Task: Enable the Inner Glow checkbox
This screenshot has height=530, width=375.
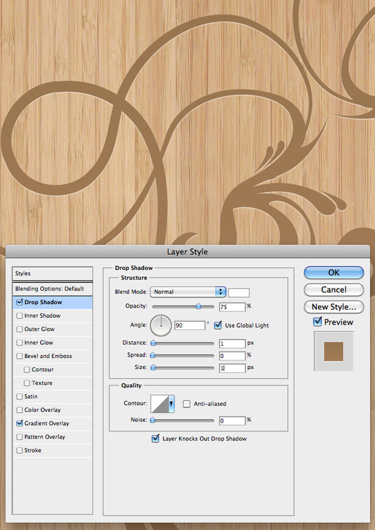Action: (x=20, y=343)
